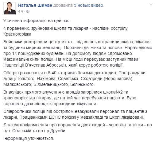Click the street name "Нахімова"
This screenshot has width=155, height=142.
pyautogui.click(x=46, y=79)
